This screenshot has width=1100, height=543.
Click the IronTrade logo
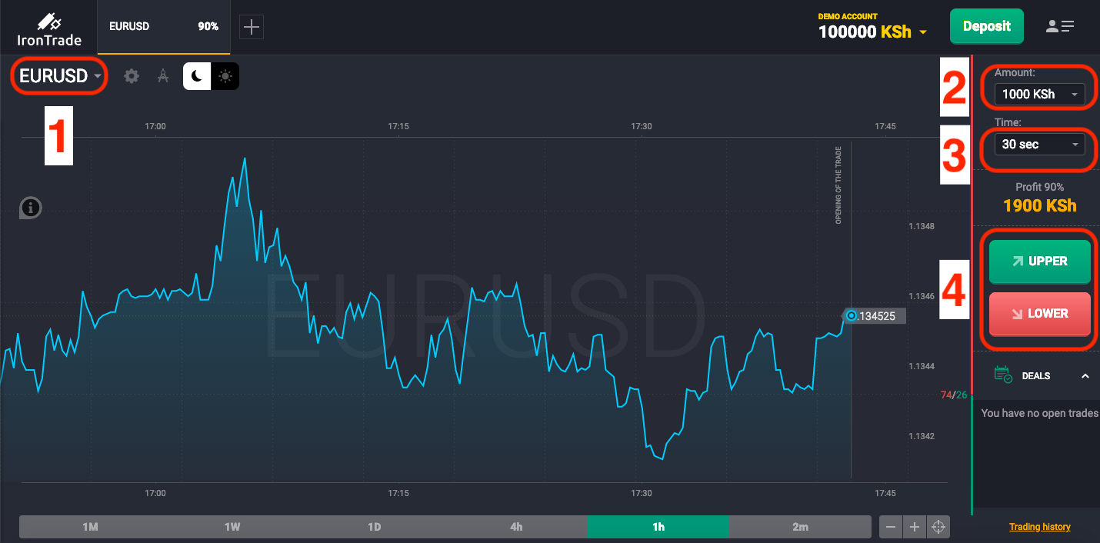(x=49, y=28)
